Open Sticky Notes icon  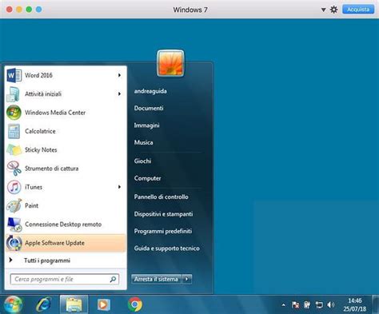coord(14,150)
